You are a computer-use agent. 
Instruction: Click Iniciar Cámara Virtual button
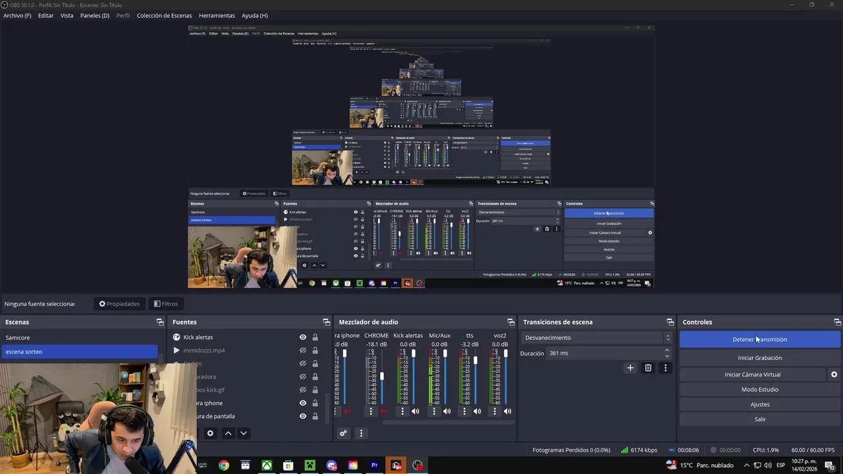[x=753, y=375]
